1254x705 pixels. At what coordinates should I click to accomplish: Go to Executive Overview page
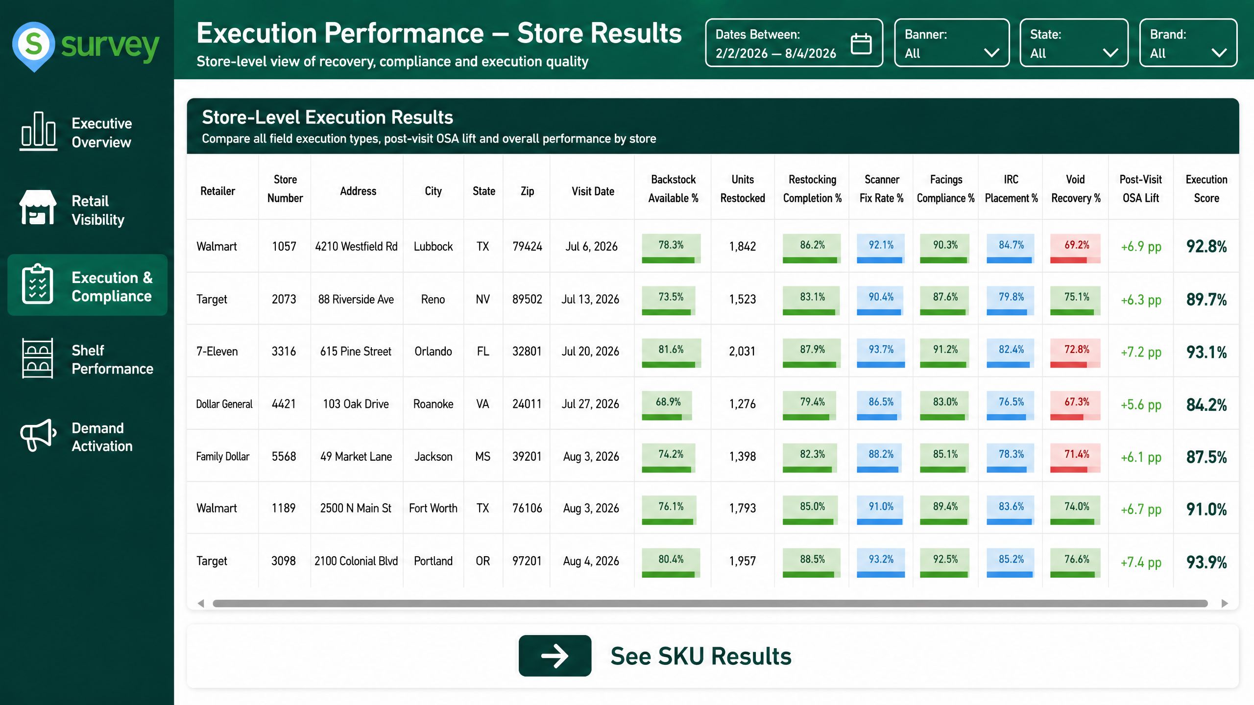87,132
